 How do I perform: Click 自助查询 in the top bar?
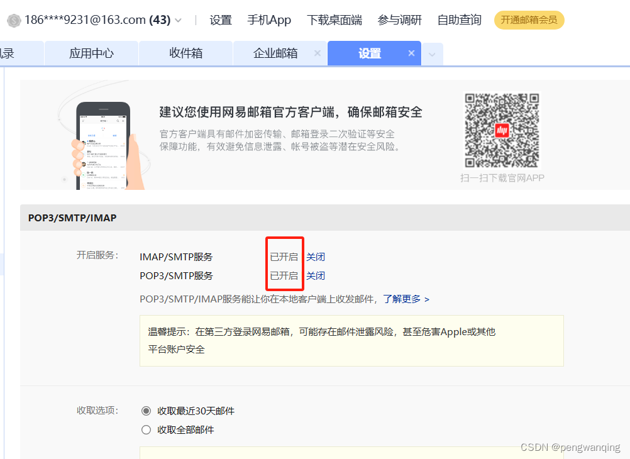[x=459, y=19]
